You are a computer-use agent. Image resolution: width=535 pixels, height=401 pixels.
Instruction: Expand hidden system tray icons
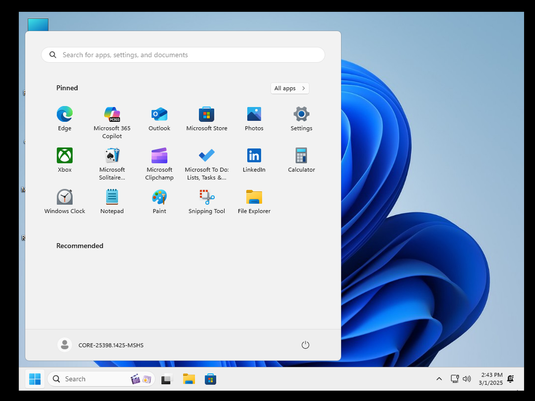point(439,379)
